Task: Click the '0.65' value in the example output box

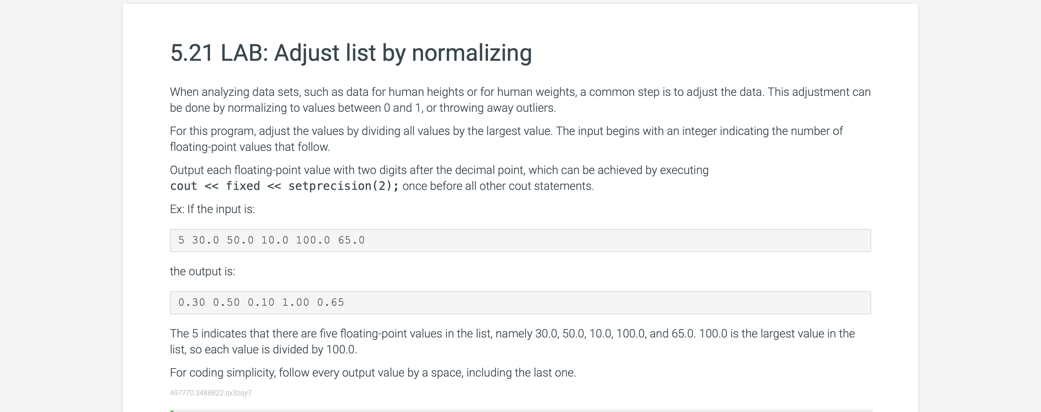Action: (x=330, y=302)
